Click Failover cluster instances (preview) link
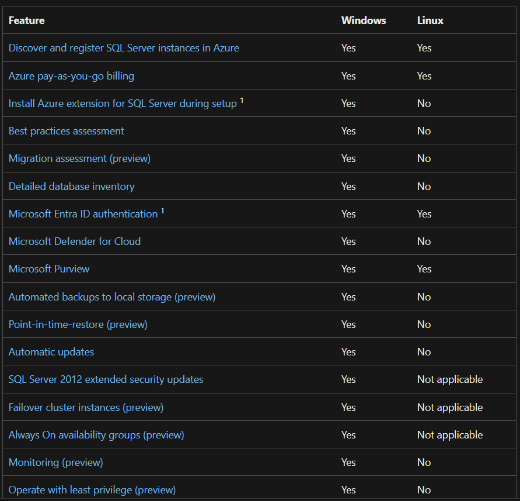This screenshot has height=501, width=520. click(x=86, y=407)
